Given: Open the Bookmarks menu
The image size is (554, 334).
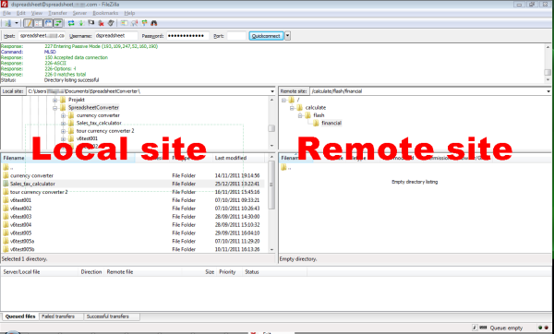Looking at the screenshot, I should coord(105,13).
